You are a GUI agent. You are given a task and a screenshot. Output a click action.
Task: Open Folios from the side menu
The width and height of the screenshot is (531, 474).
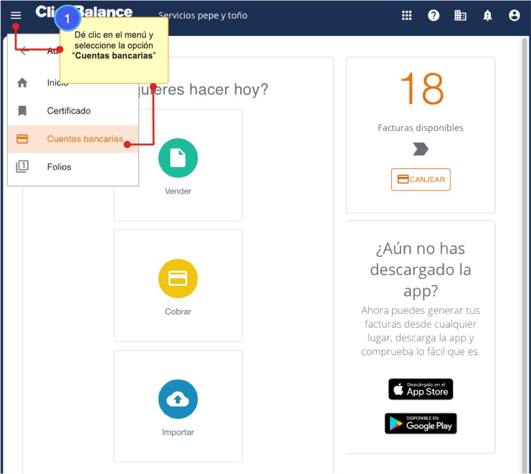59,167
